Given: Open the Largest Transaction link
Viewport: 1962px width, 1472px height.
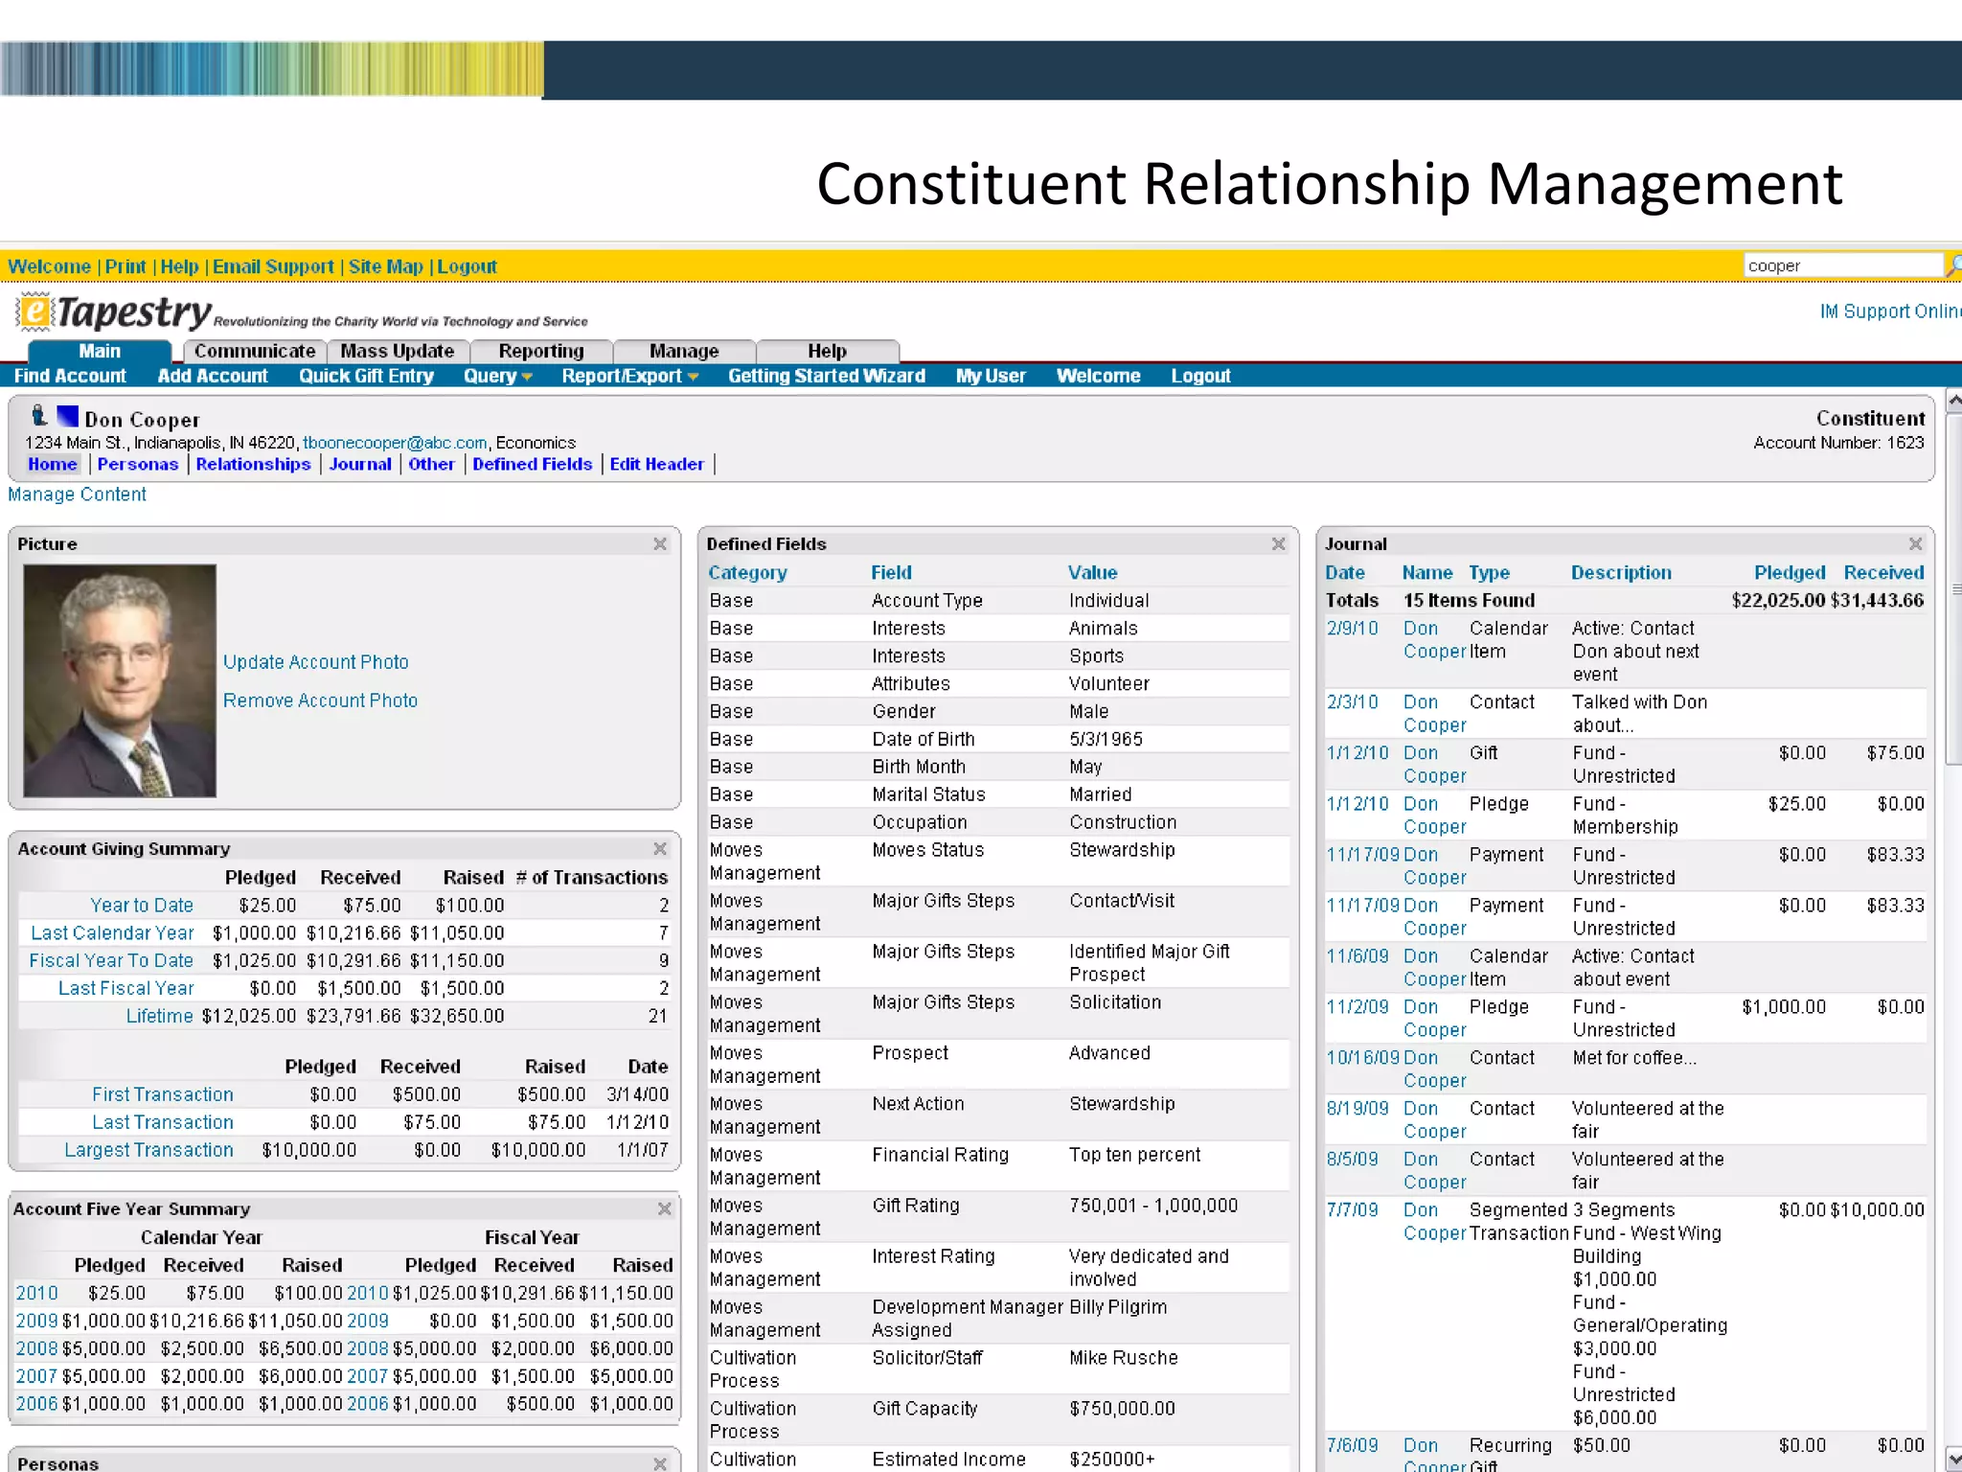Looking at the screenshot, I should [x=148, y=1150].
